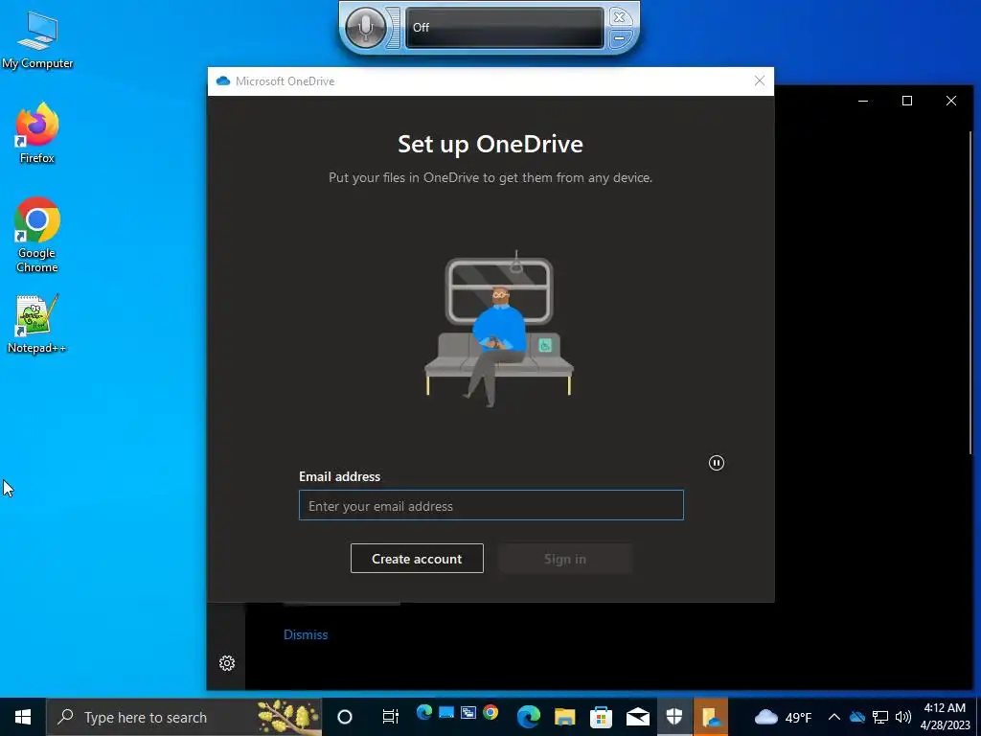Image resolution: width=981 pixels, height=736 pixels.
Task: Click the 'Off' speech recognition status display
Action: coord(504,28)
